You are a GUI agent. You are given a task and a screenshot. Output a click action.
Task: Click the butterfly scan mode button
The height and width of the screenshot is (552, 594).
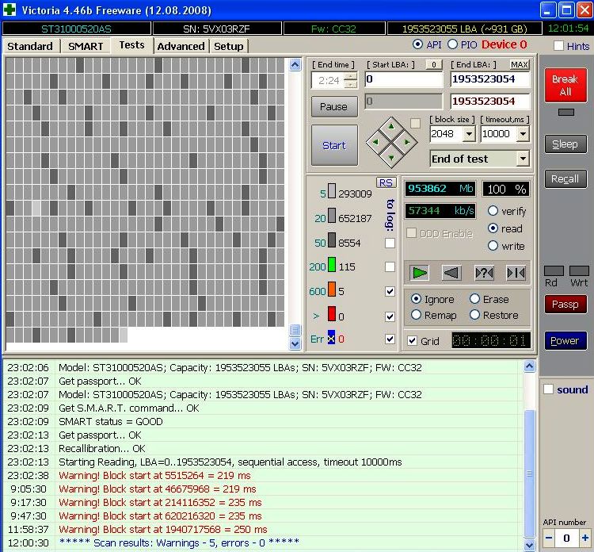(516, 272)
